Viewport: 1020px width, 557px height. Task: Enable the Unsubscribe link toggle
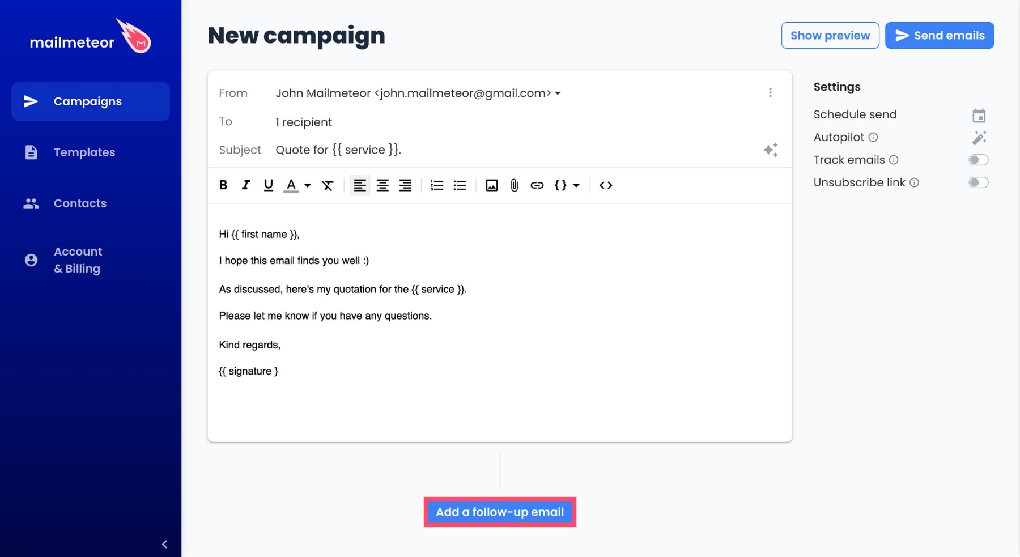pyautogui.click(x=979, y=182)
